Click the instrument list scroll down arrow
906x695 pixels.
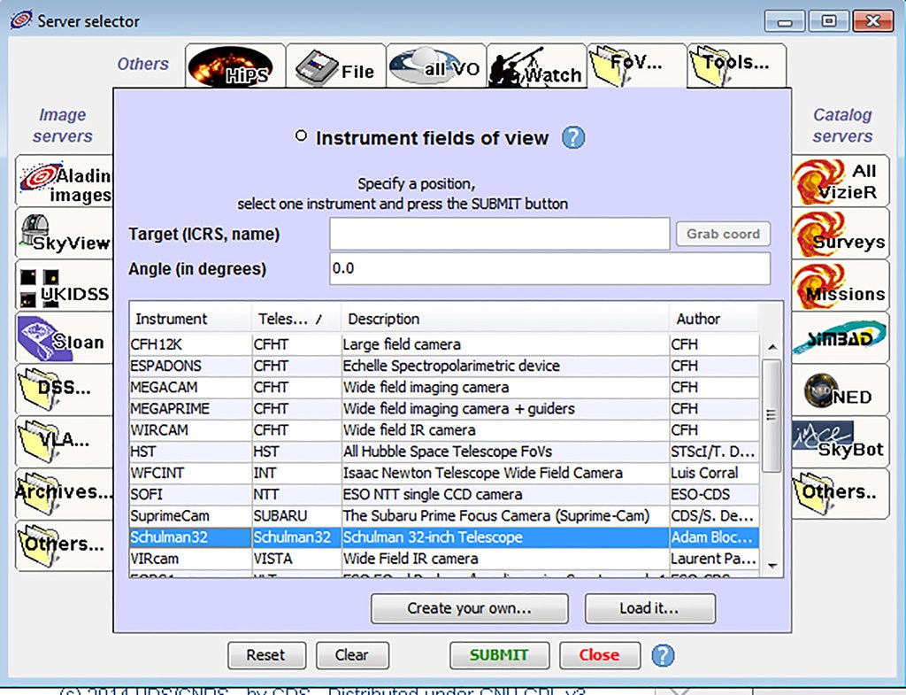point(772,566)
